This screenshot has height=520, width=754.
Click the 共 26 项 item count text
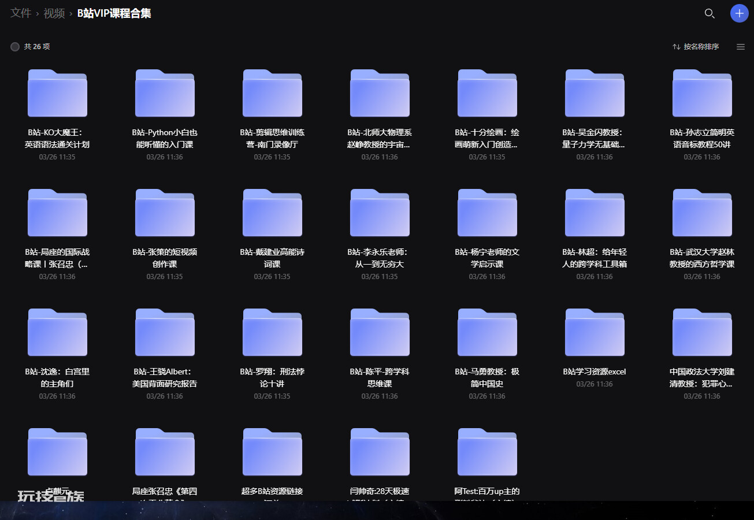(x=37, y=47)
